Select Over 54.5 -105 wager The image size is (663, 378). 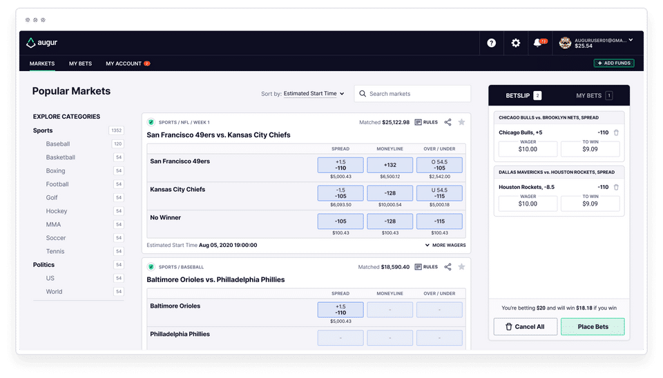tap(439, 165)
